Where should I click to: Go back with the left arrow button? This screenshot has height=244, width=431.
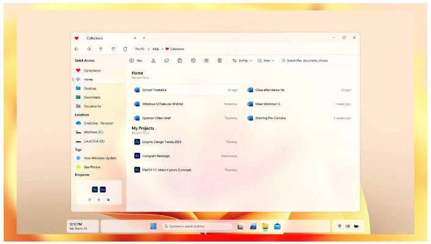tap(76, 49)
